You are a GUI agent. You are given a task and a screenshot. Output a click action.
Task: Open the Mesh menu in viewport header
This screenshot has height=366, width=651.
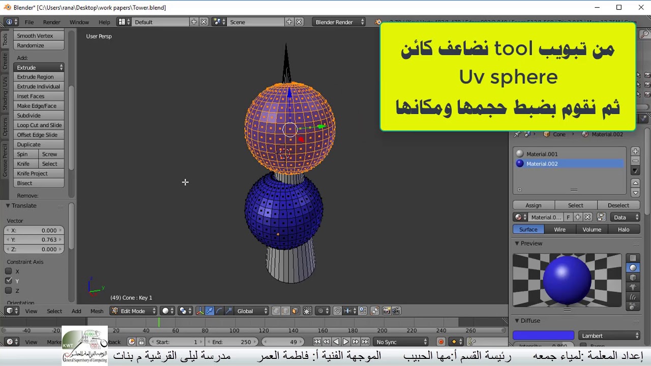97,311
